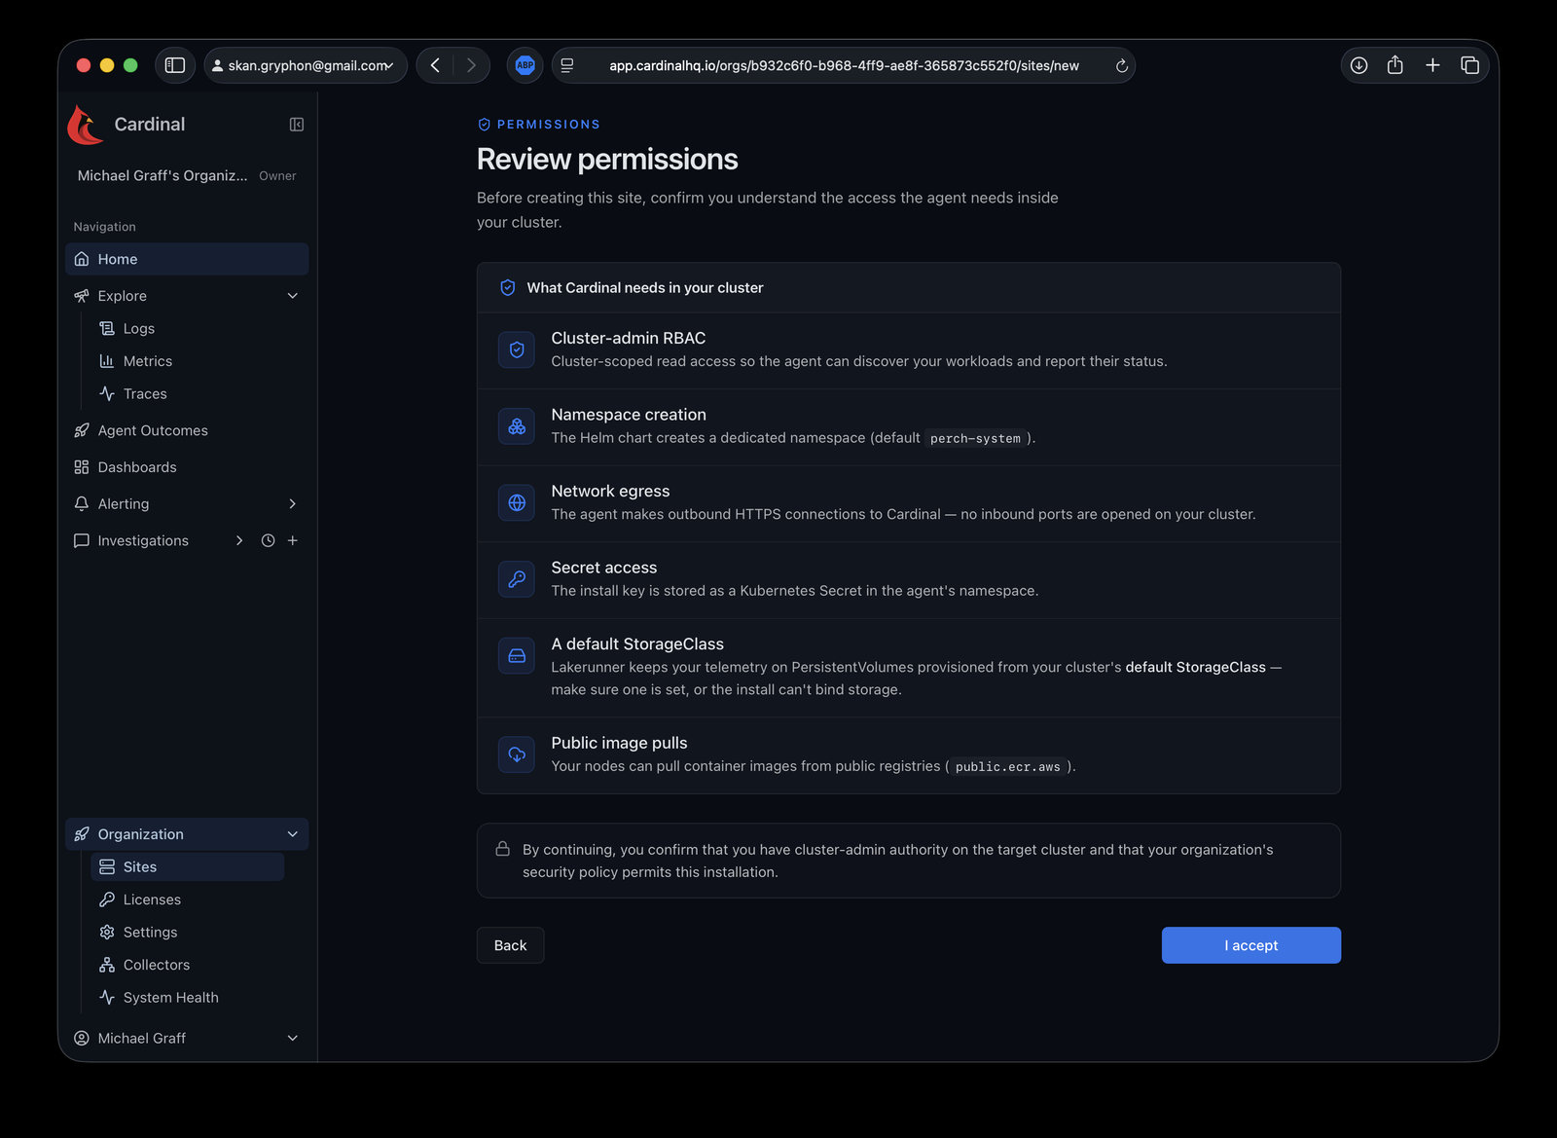
Task: Click the Namespace creation boxes icon
Action: coord(517,426)
